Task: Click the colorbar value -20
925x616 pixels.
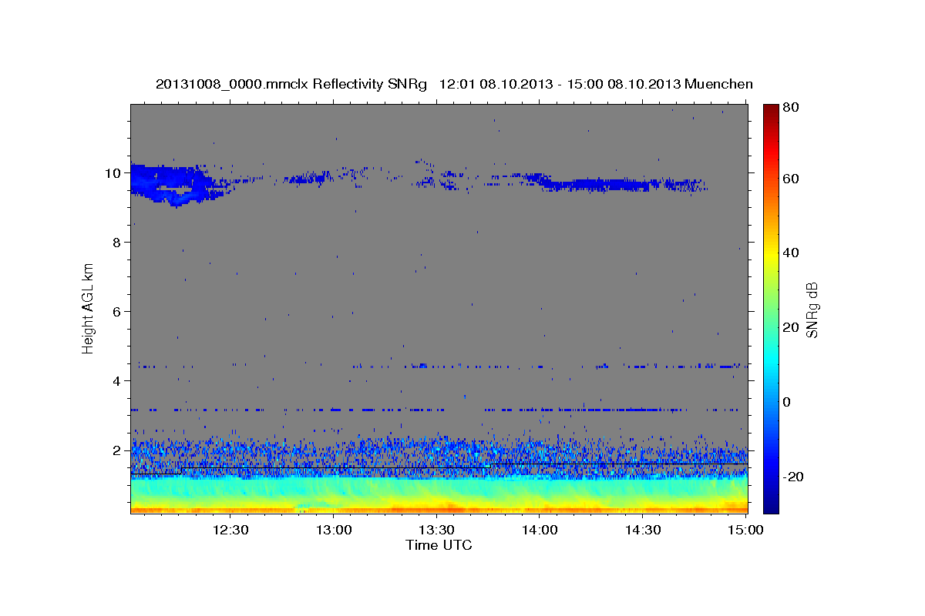Action: [794, 477]
